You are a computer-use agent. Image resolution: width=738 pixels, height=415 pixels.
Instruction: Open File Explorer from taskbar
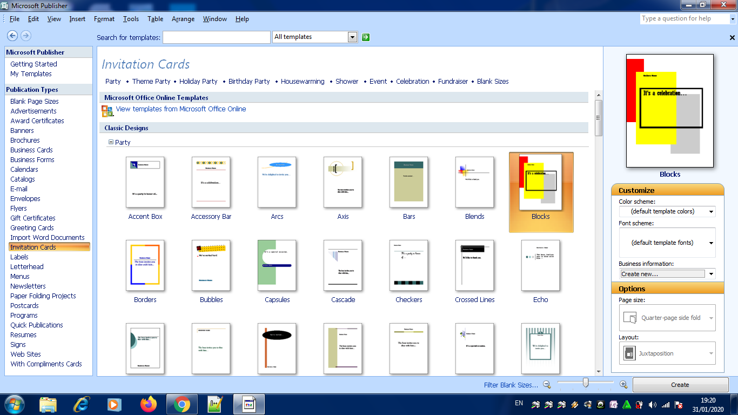click(x=48, y=404)
